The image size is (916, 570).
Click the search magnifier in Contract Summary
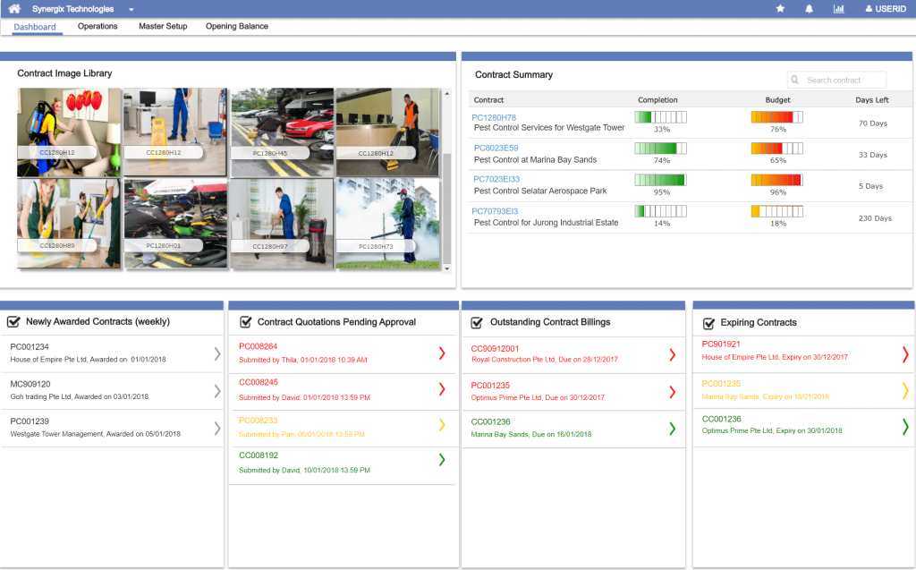pos(794,79)
